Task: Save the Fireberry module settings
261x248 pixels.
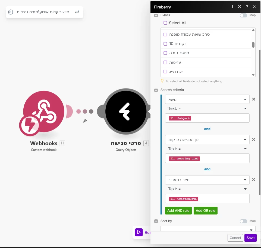Action: click(250, 238)
